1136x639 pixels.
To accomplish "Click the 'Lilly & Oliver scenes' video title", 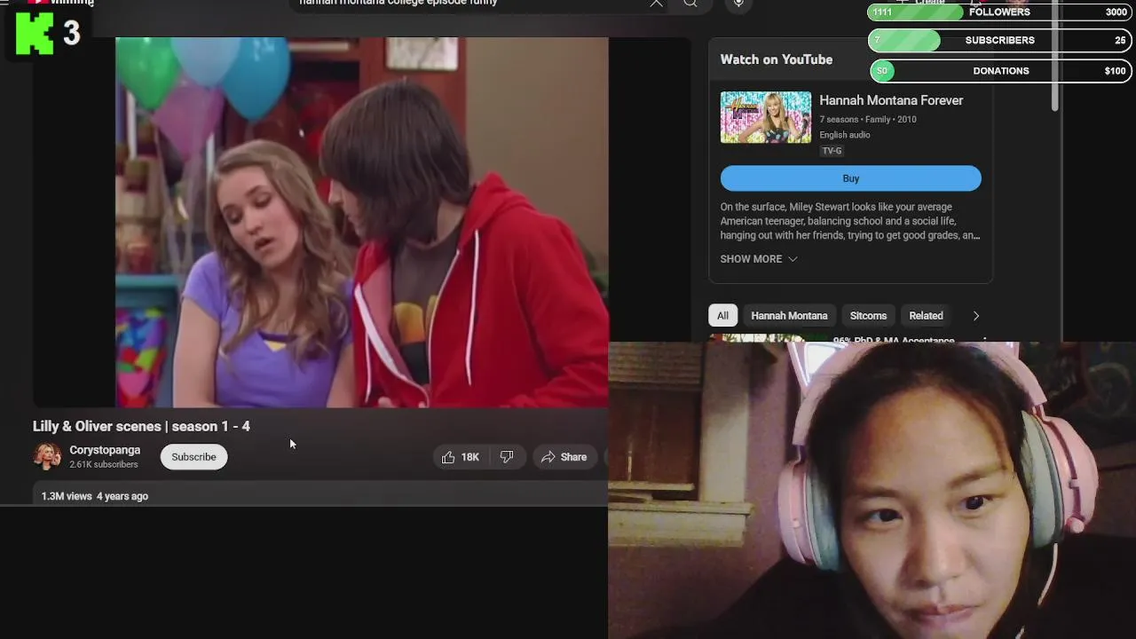I will click(x=141, y=426).
